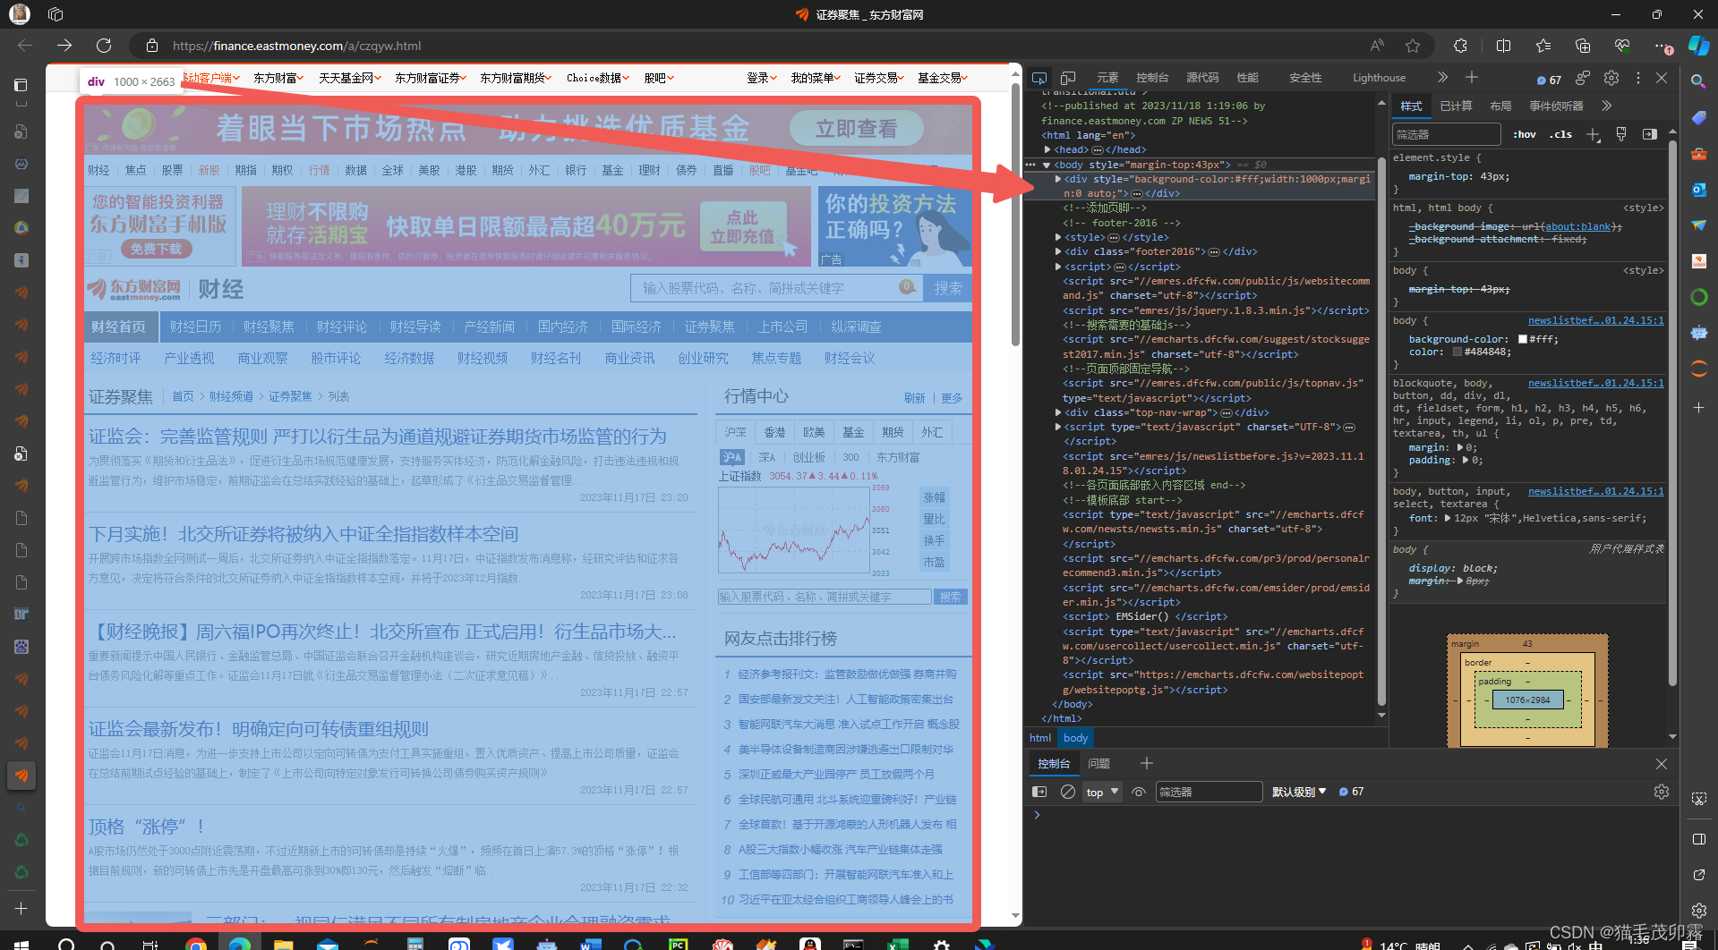Screen dimensions: 1718x950
Task: Open the 默认级别 log level dropdown
Action: [1299, 792]
